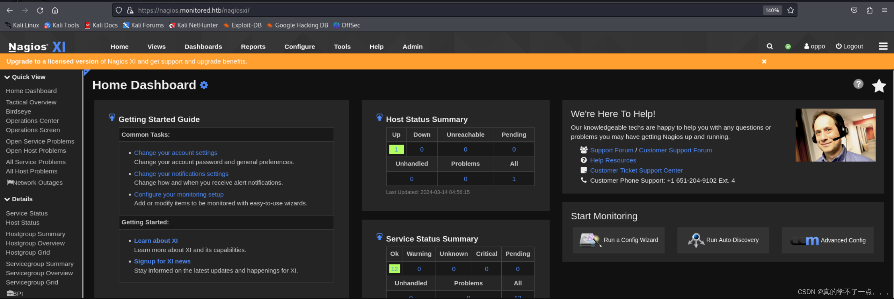Open the Kali Tools bookmark

coord(62,25)
